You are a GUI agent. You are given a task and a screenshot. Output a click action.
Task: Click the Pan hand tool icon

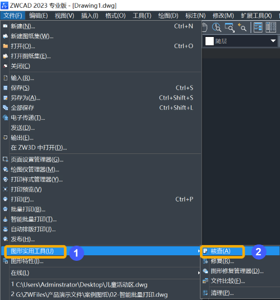click(x=204, y=27)
